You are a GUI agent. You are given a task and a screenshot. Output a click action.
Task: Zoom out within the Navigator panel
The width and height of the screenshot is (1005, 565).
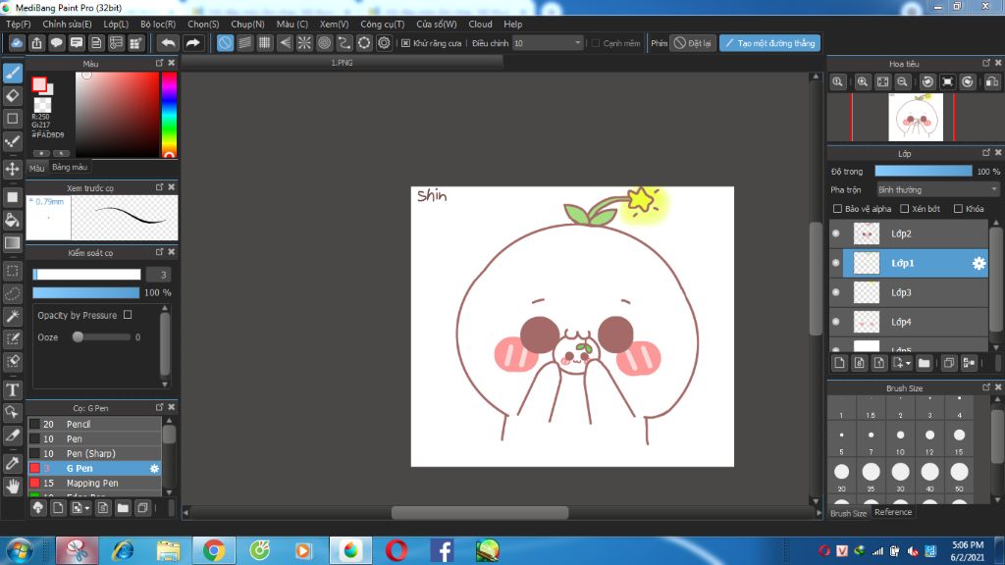(x=903, y=82)
